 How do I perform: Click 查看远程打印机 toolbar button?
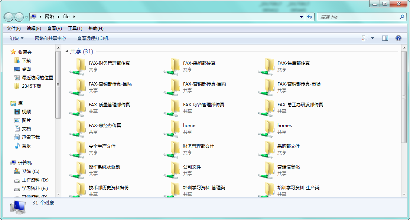coord(92,38)
